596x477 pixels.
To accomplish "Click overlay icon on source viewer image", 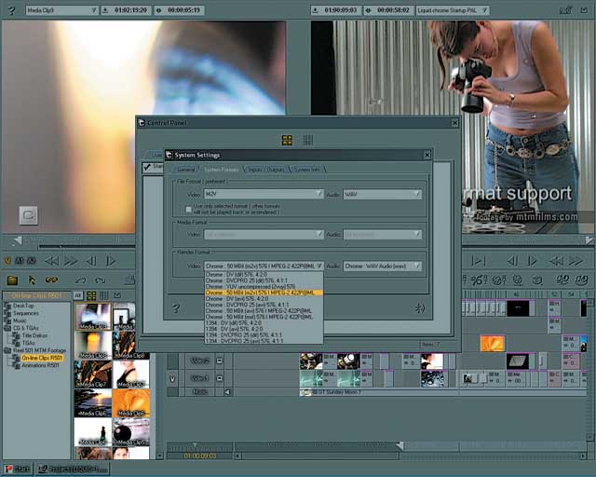I will coord(29,215).
